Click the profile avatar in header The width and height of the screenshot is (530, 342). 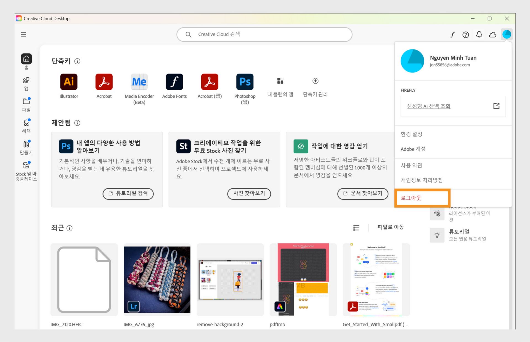point(507,34)
